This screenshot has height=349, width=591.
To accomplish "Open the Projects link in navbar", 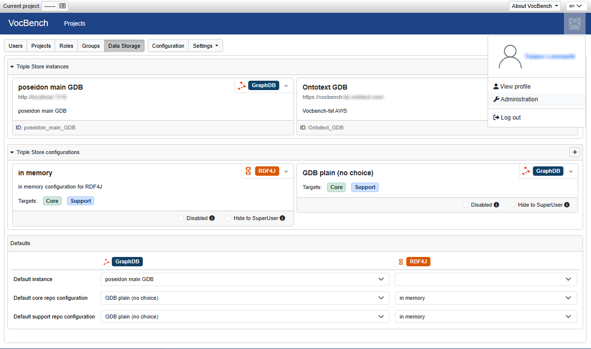I will point(75,24).
